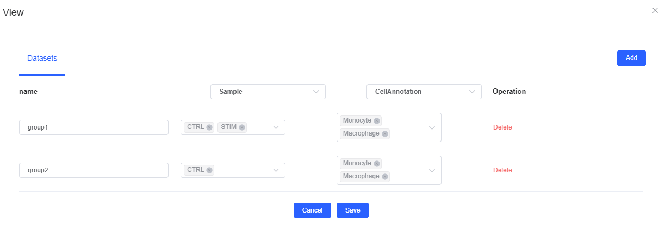Image resolution: width=665 pixels, height=225 pixels.
Task: Delete the group1 row
Action: click(502, 127)
